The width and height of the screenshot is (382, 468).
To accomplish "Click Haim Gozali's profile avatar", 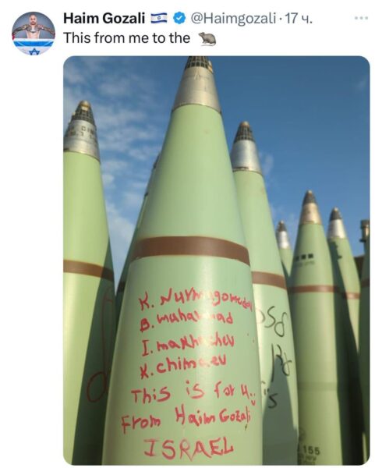I will (x=34, y=34).
